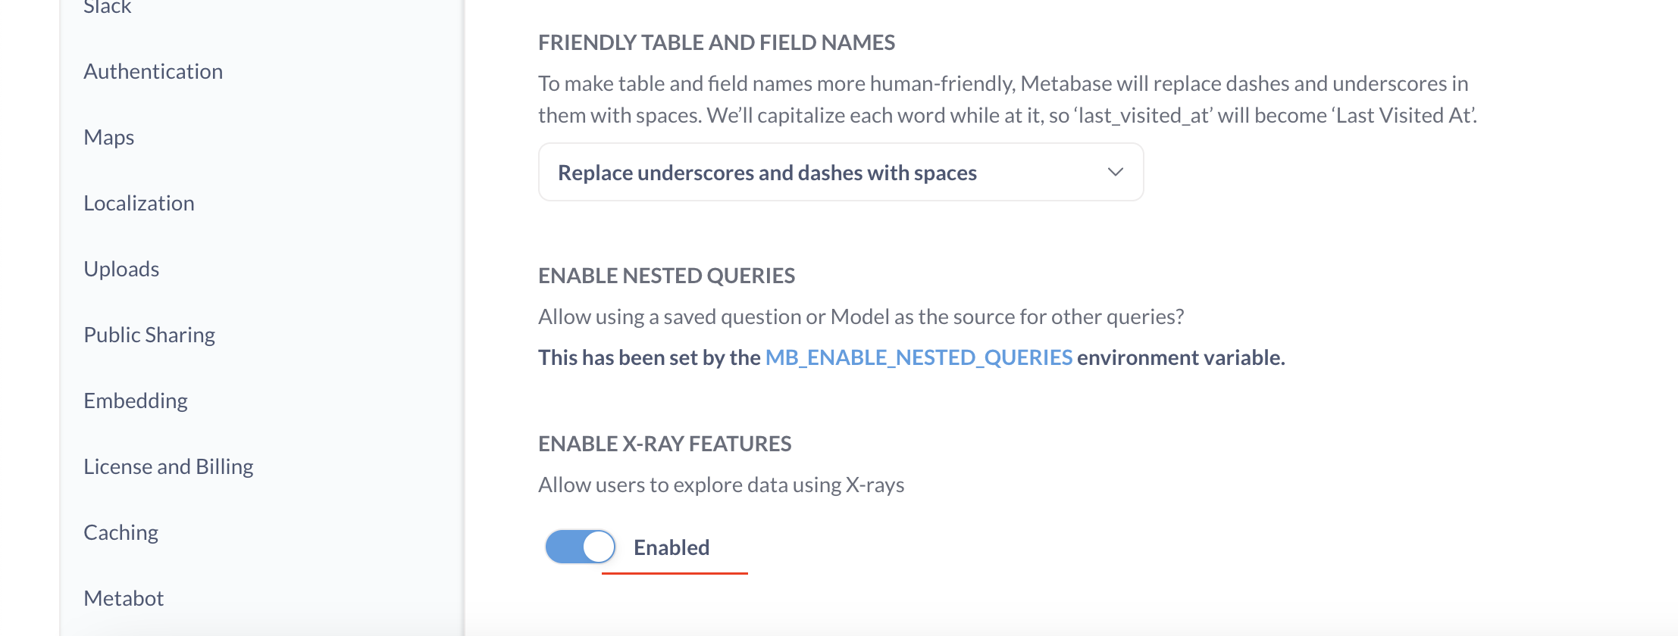Click the Enable X-Ray Features heading
The width and height of the screenshot is (1678, 636).
tap(665, 444)
